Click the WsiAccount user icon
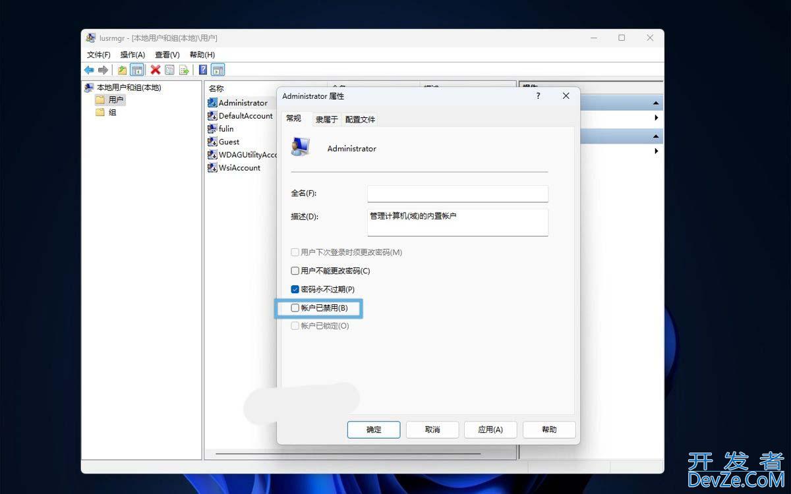This screenshot has width=791, height=494. tap(212, 168)
